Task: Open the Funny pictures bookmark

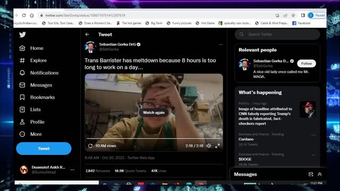Action: click(179, 23)
